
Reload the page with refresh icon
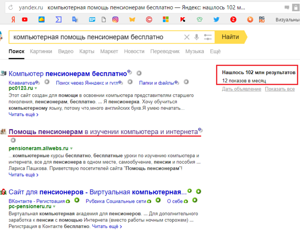[x=11, y=8]
